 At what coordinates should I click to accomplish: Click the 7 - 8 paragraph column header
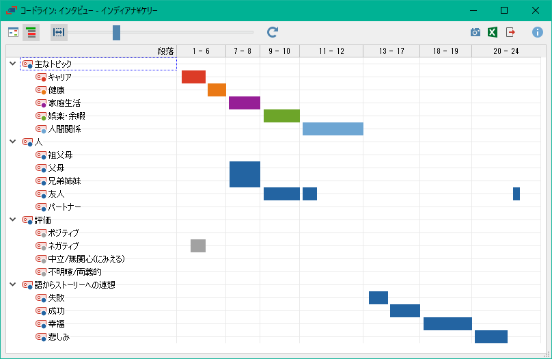[243, 51]
